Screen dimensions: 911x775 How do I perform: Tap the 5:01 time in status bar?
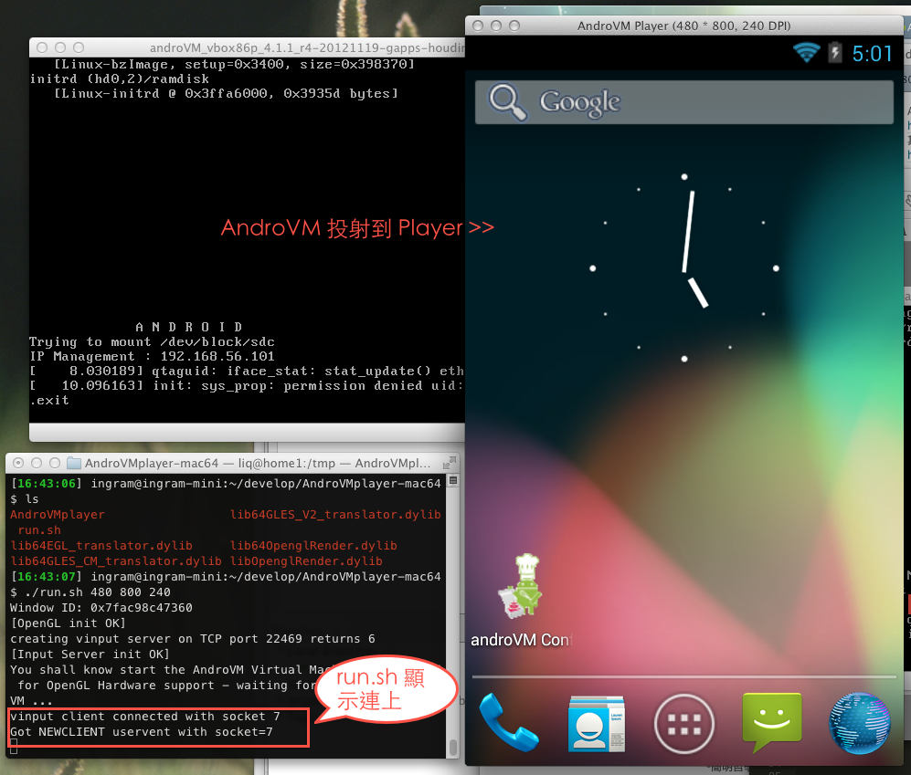click(x=872, y=54)
